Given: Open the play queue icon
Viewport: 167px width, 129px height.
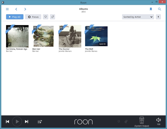Looking at the screenshot, I should point(40,121).
